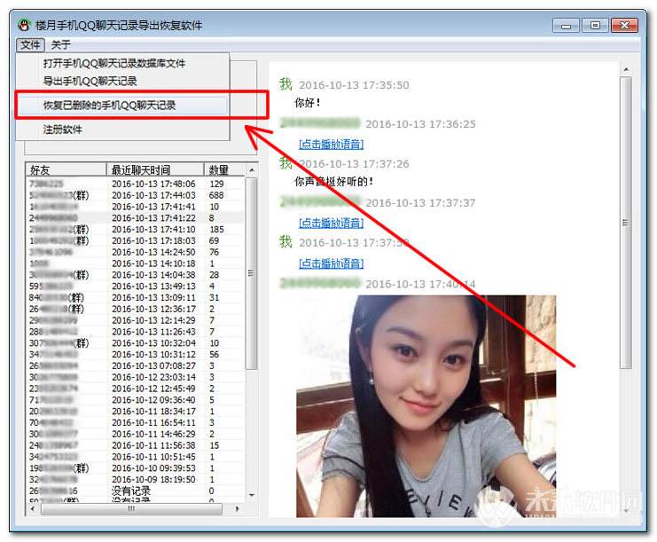Sort list by 好友 column header
The height and width of the screenshot is (542, 657).
pos(66,169)
